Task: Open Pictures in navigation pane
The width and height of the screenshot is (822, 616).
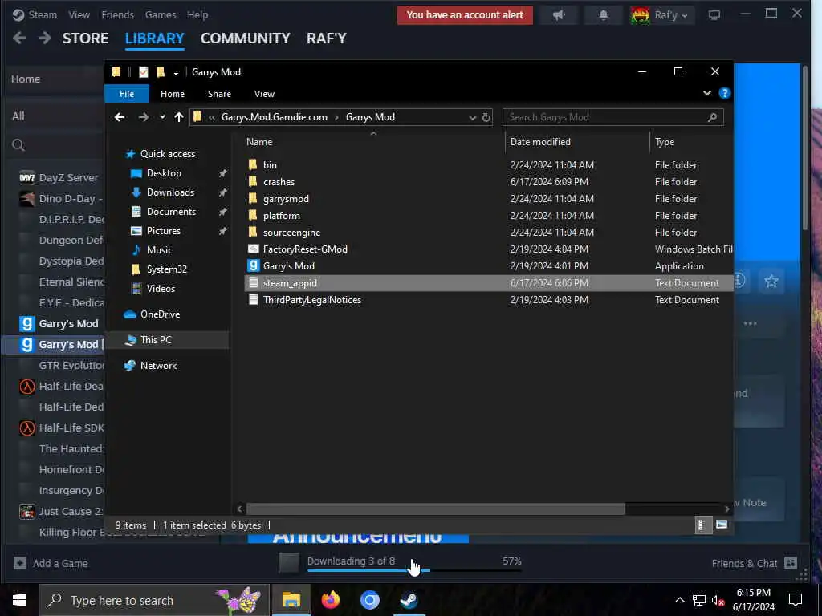Action: [x=163, y=231]
